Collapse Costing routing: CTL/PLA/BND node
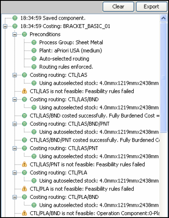This screenshot has width=169, height=218. (15, 197)
